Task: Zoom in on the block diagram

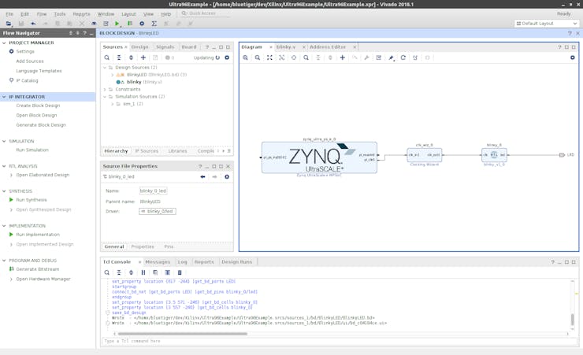Action: pos(245,57)
